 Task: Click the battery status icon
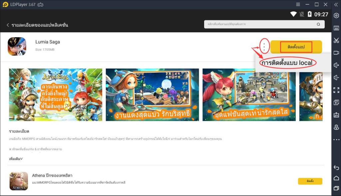(x=309, y=14)
